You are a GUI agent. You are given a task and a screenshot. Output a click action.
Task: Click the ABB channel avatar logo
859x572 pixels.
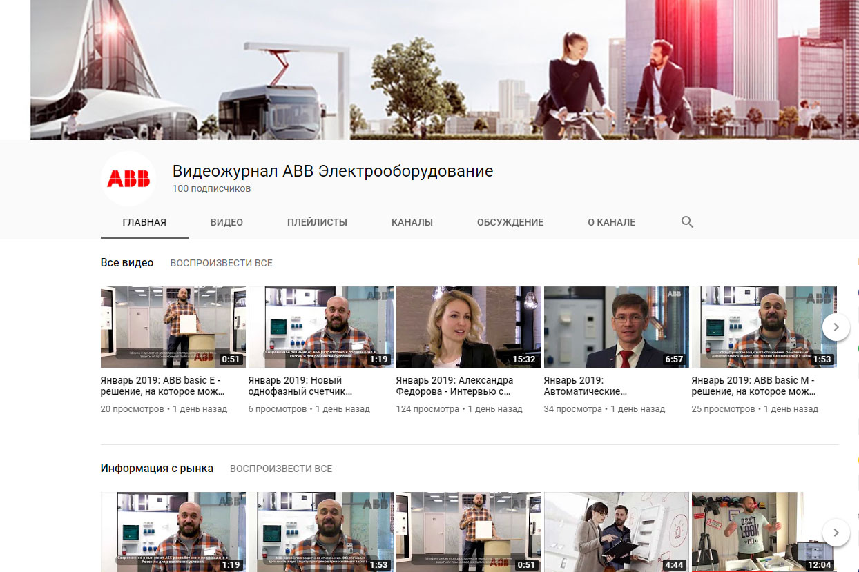[x=128, y=179]
